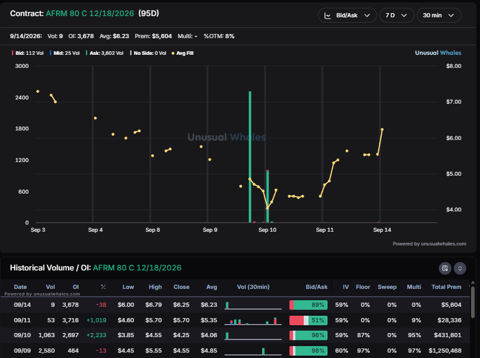Sort the table by Date column
Image resolution: width=480 pixels, height=358 pixels.
pyautogui.click(x=20, y=287)
